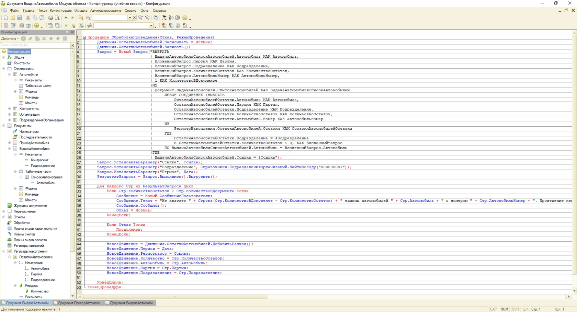Toggle pin on the Конфигурация panel
Image resolution: width=577 pixels, height=312 pixels.
click(x=67, y=32)
